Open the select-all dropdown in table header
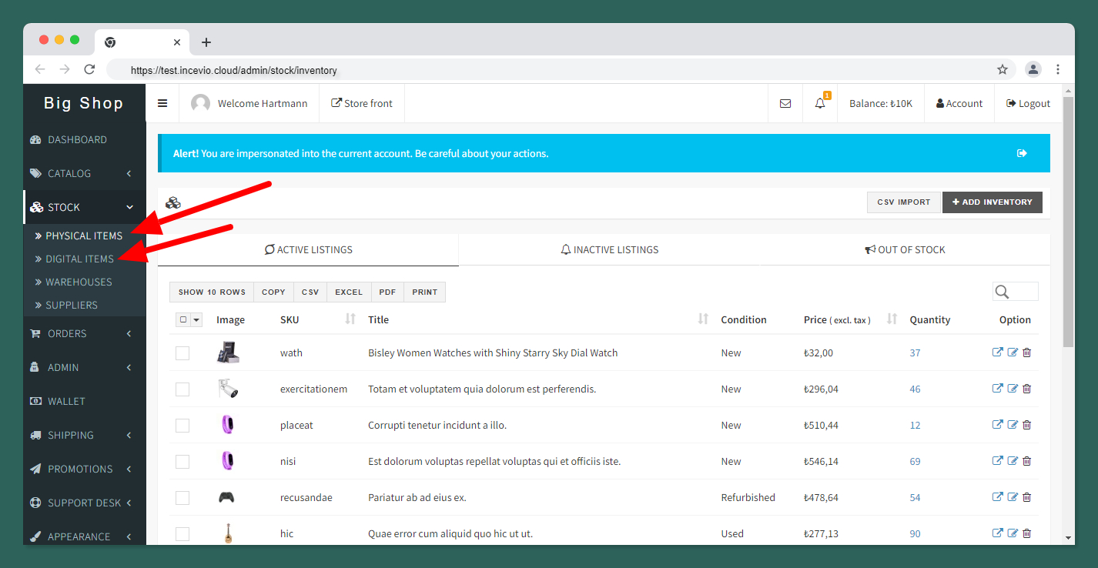This screenshot has width=1098, height=568. click(196, 319)
